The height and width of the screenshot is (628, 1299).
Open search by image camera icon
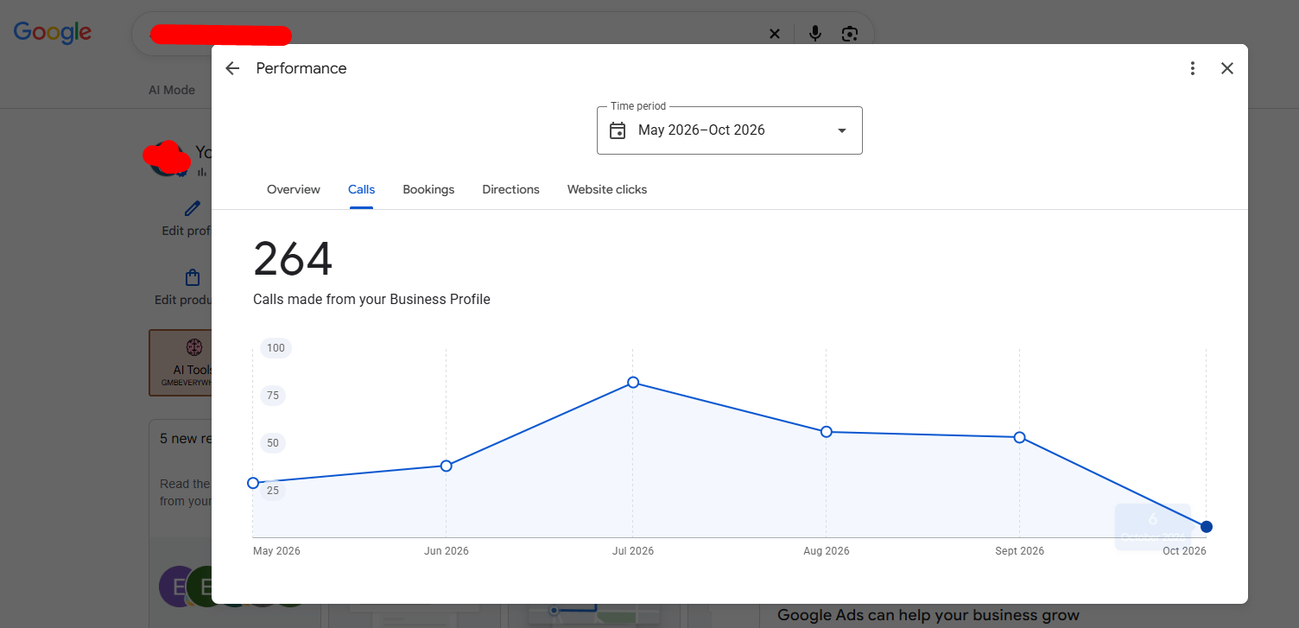pyautogui.click(x=850, y=34)
